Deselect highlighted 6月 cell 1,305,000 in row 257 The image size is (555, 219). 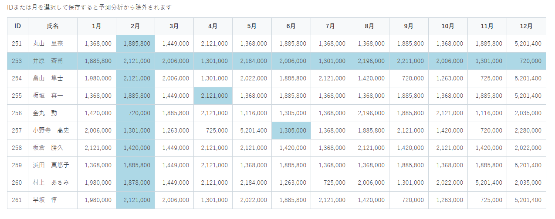pyautogui.click(x=292, y=130)
